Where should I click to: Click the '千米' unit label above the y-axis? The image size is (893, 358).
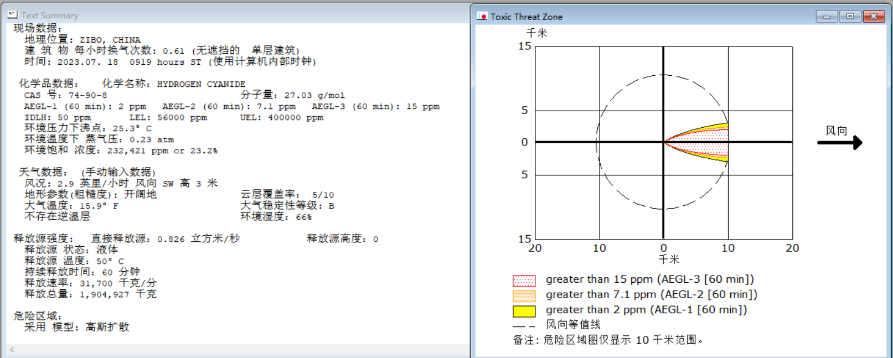(536, 33)
